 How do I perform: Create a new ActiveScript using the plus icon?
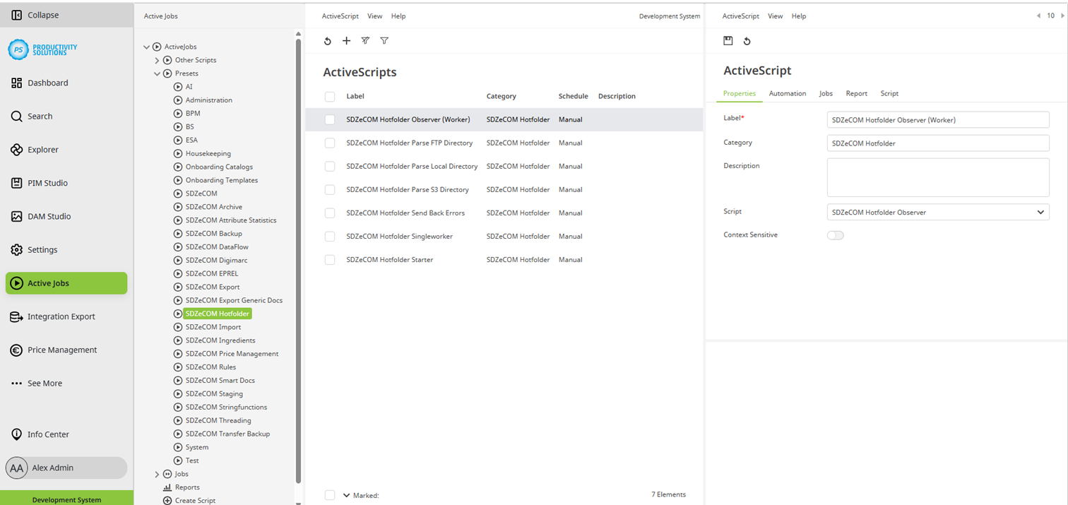pos(346,40)
